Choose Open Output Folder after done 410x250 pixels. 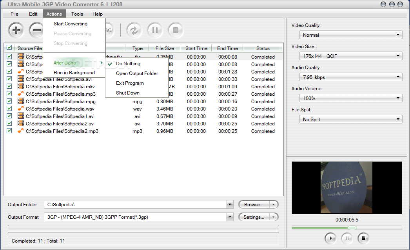(137, 73)
